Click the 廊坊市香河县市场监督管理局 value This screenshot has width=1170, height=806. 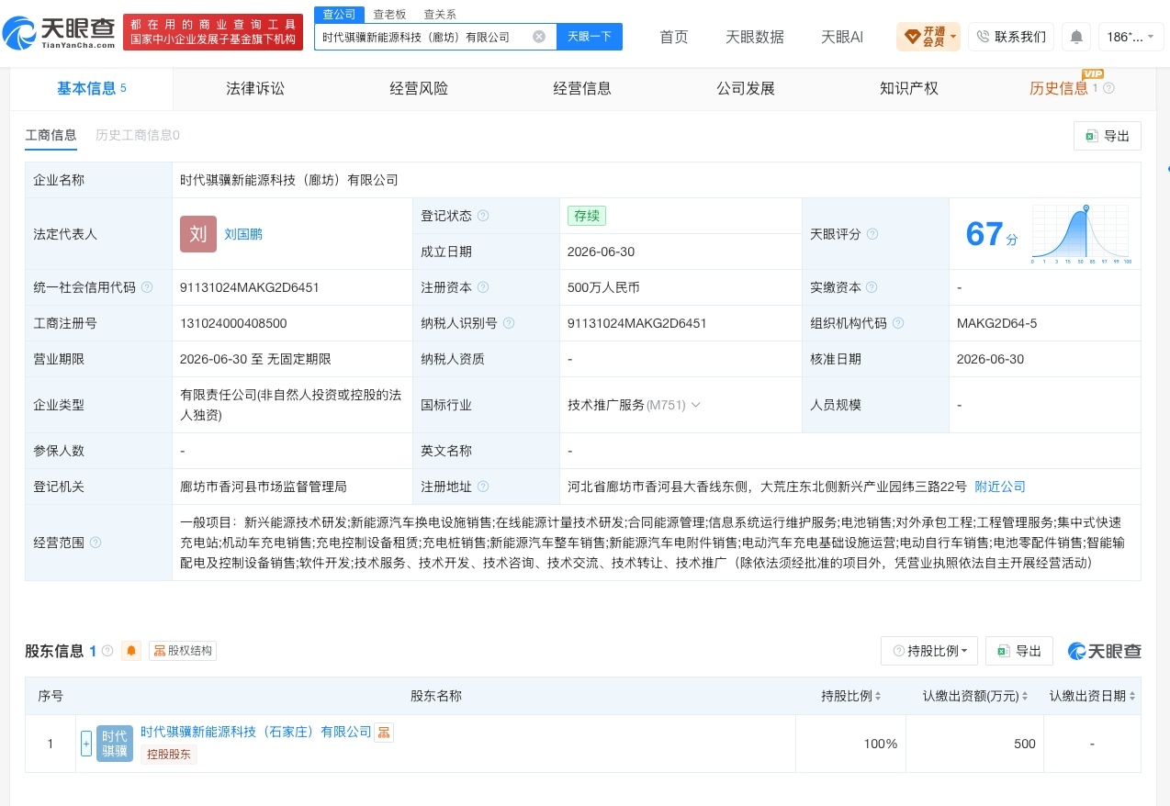click(x=264, y=487)
